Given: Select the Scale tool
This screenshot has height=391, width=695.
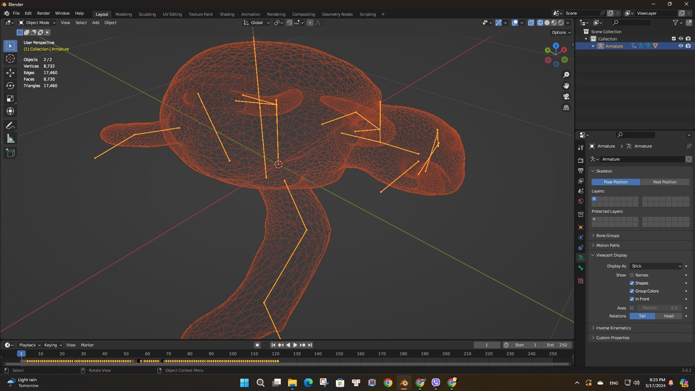Looking at the screenshot, I should pos(10,98).
